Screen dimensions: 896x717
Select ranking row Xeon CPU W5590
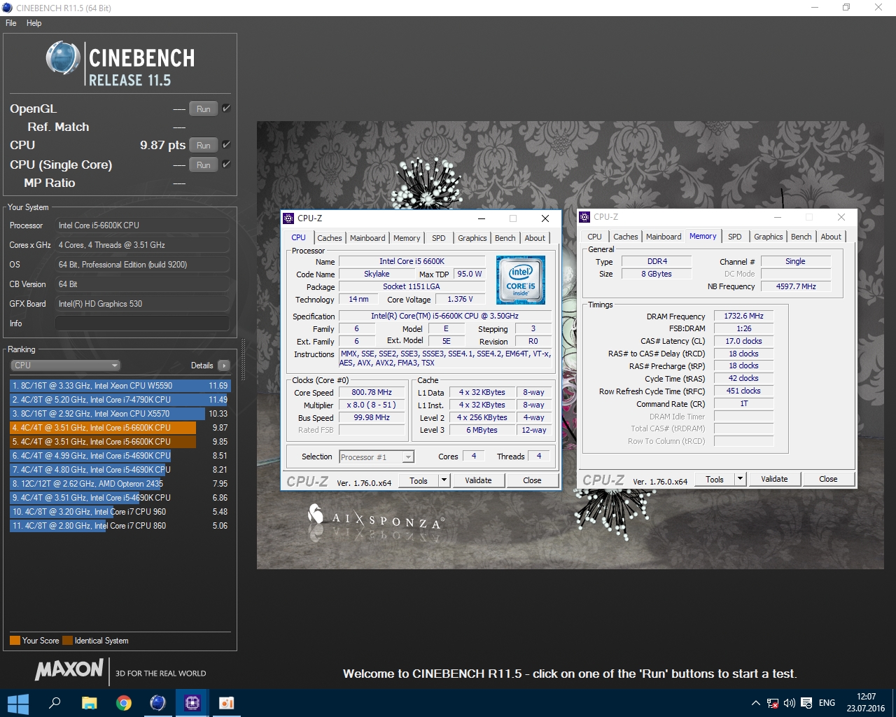point(119,386)
